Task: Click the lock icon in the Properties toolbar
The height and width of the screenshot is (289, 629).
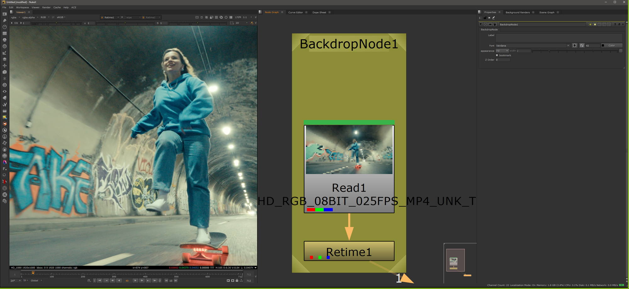Action: click(x=485, y=18)
